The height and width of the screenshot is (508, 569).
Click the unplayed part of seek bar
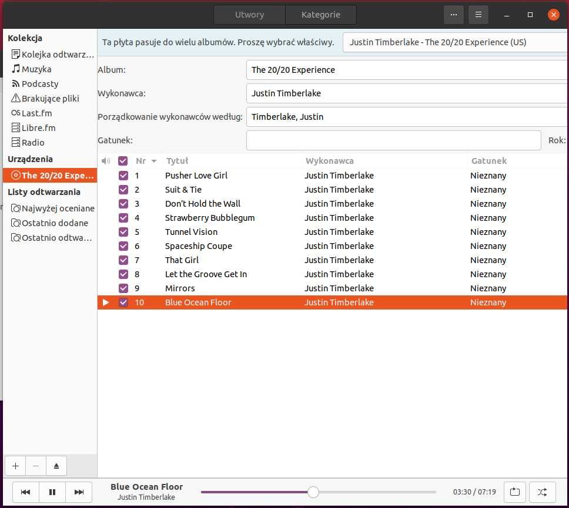[x=377, y=492]
